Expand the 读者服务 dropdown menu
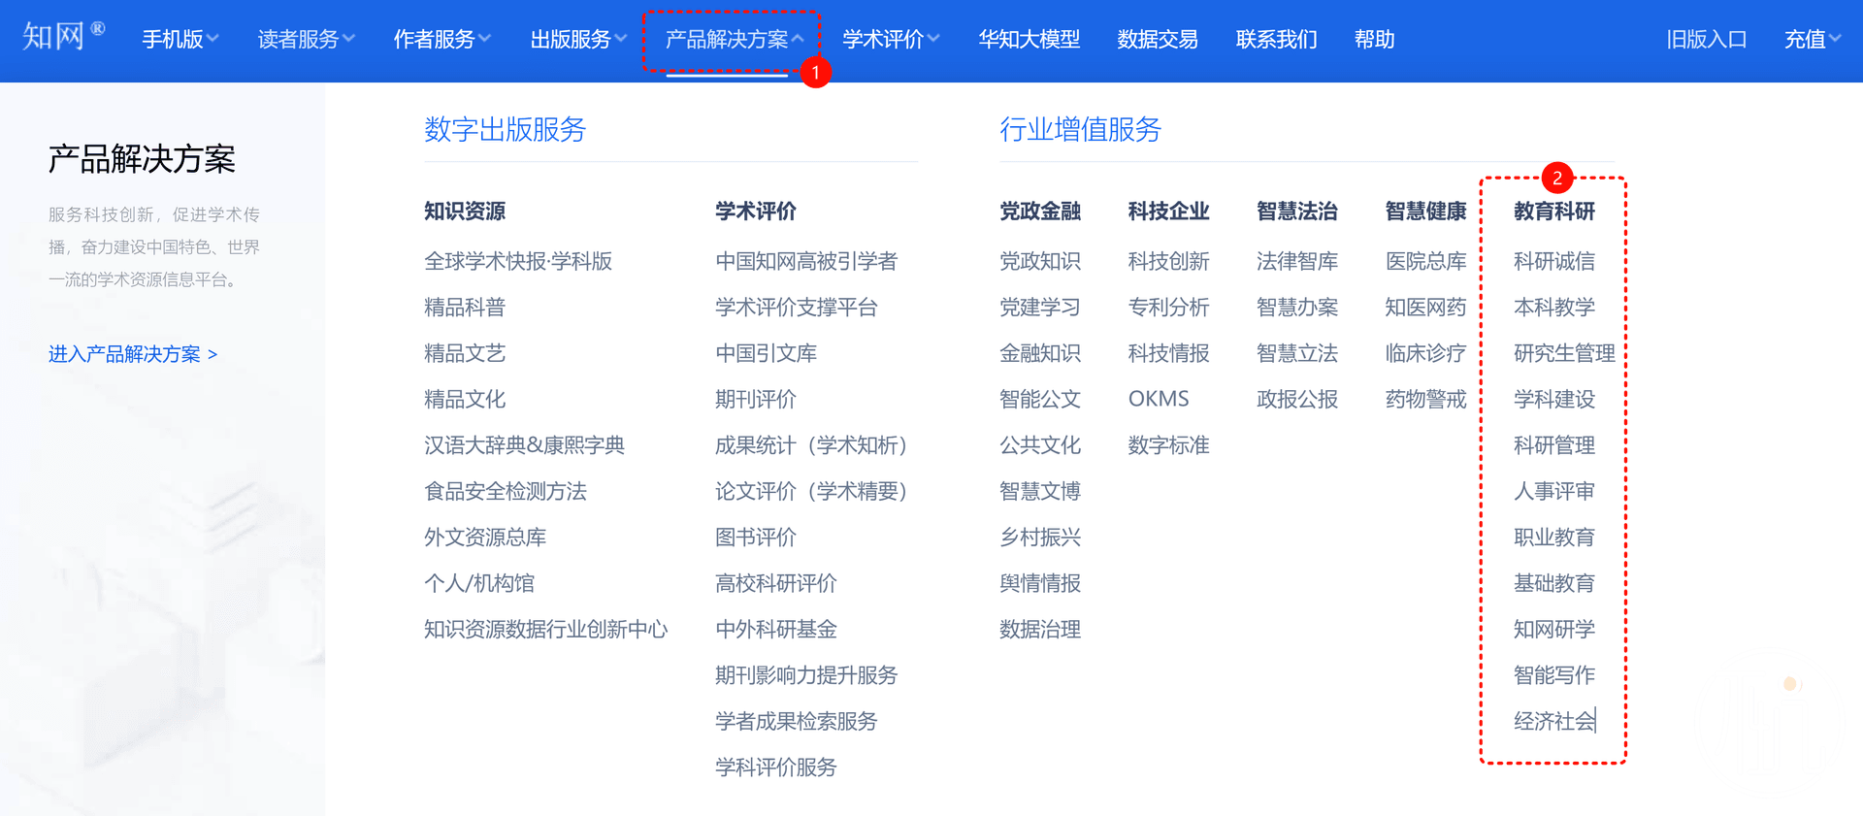The image size is (1863, 816). click(x=306, y=40)
